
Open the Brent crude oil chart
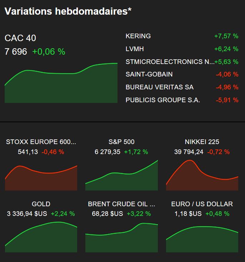(121, 238)
